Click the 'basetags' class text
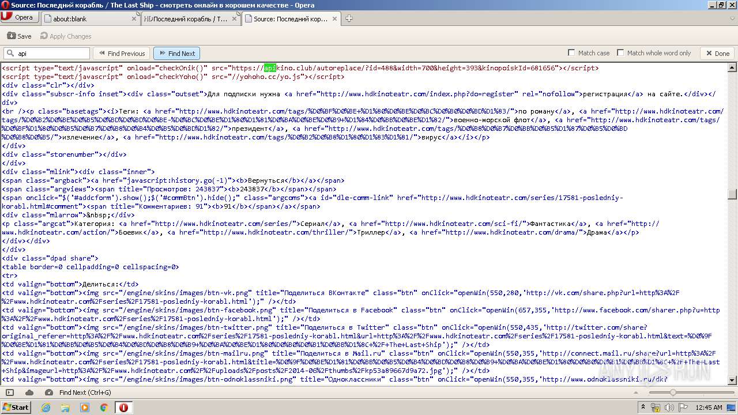 pos(82,111)
